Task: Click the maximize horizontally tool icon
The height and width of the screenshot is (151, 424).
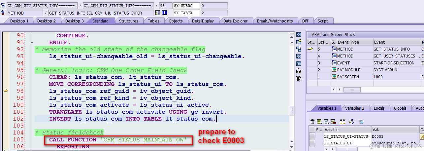Action: 299,63
